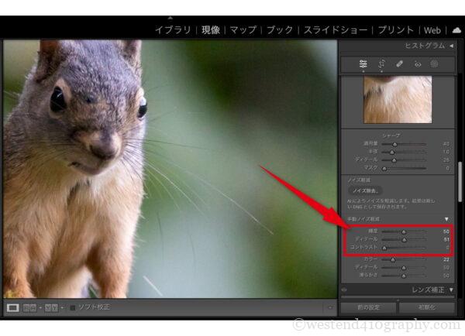This screenshot has height=336, width=465.
Task: Select the Crop overlay tool icon
Action: point(381,65)
